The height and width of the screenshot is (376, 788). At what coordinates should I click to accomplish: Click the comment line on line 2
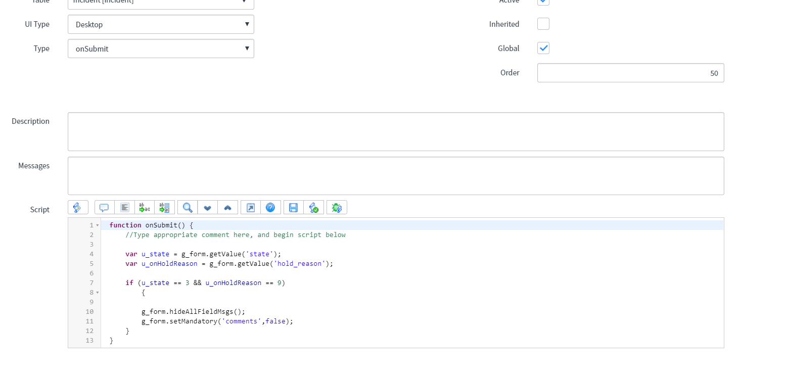click(x=236, y=235)
